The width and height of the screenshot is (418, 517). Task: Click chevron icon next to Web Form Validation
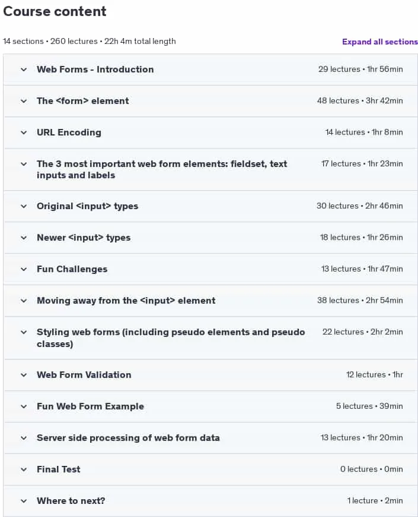click(24, 375)
